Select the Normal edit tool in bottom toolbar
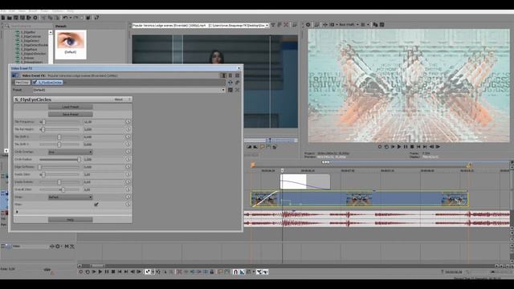Viewport: 514px width, 289px height. coord(147,272)
